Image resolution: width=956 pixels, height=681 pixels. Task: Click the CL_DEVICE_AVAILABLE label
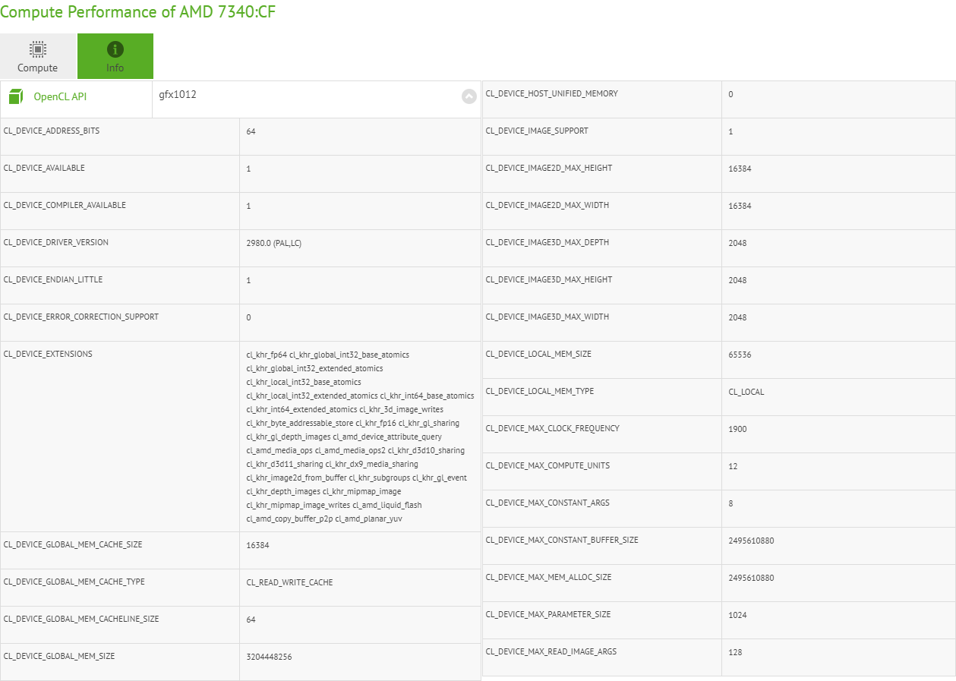(44, 168)
